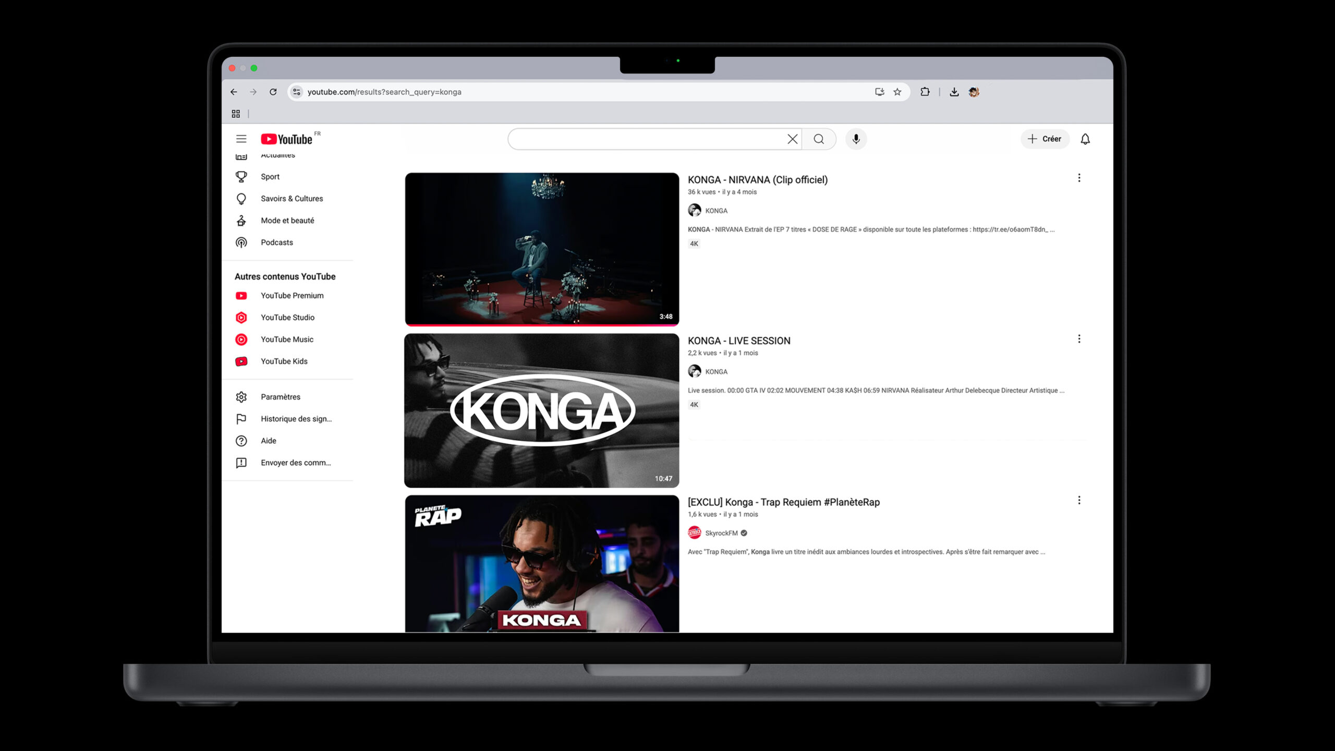Play the KONGA - LIVE SESSION thumbnail
1335x751 pixels.
pyautogui.click(x=542, y=410)
